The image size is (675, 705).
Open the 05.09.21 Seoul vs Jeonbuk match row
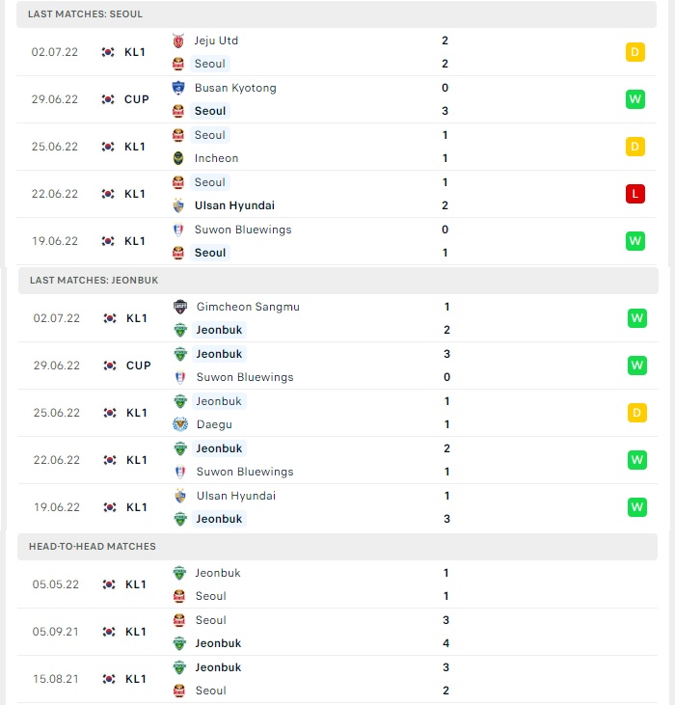pos(337,632)
